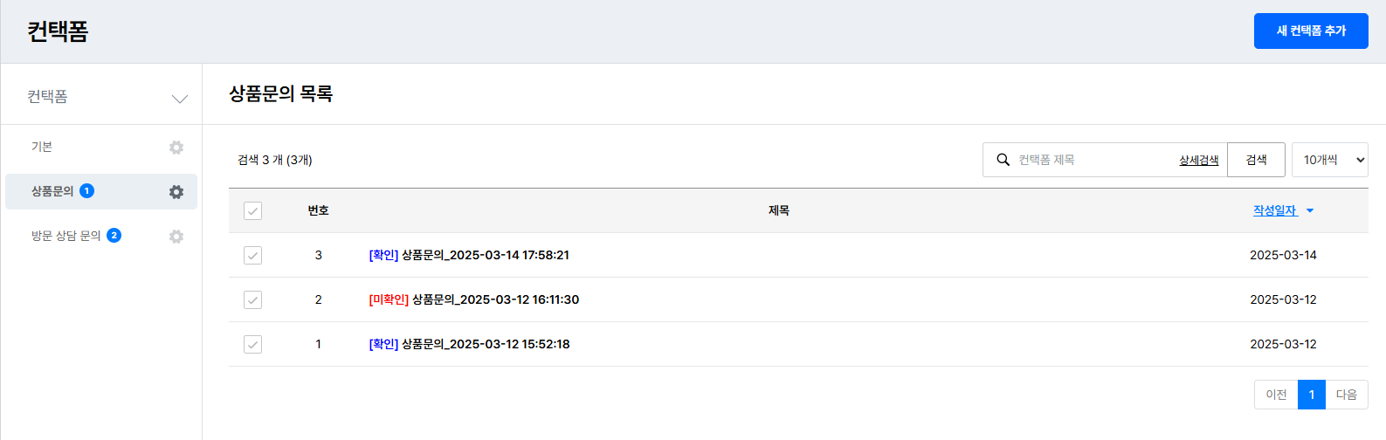Screen dimensions: 1386x440
Task: Click the 컨택폼 제목 search input field
Action: 1092,160
